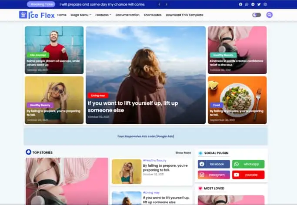The image size is (297, 205).
Task: Click the TOP STORIES heading text
Action: pos(43,152)
